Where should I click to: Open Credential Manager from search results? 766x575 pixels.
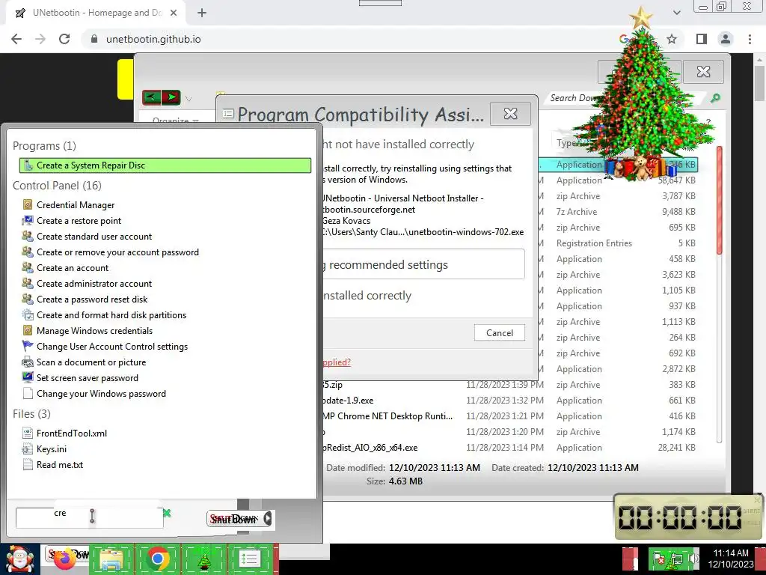[76, 205]
